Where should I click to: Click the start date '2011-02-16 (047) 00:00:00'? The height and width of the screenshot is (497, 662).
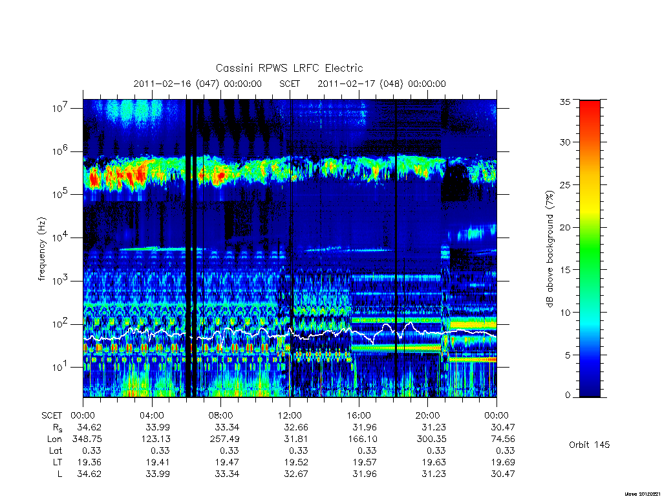point(198,83)
